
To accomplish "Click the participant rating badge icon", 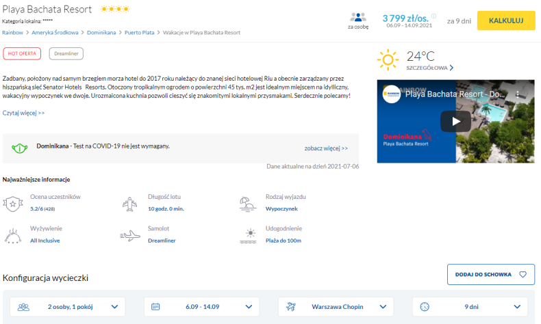I will tap(13, 204).
